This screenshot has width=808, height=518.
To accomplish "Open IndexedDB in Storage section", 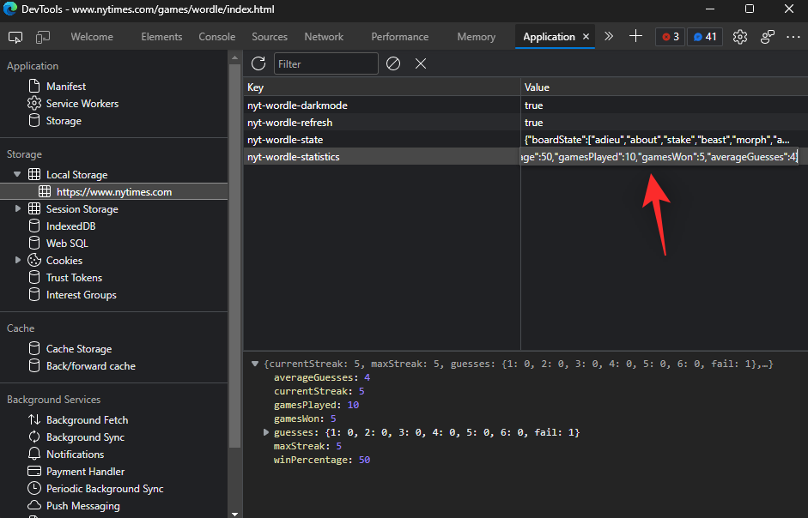I will tap(70, 226).
